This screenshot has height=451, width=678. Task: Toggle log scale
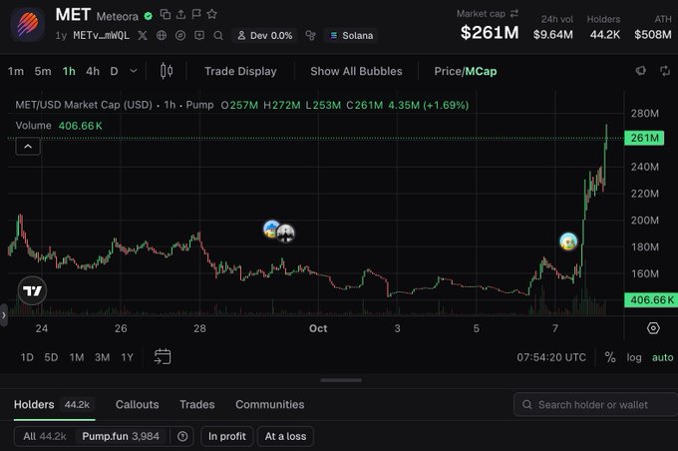coord(634,357)
